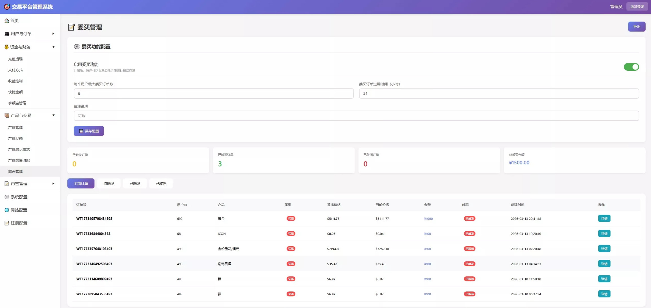Image resolution: width=651 pixels, height=308 pixels.
Task: Click the users and orders icon
Action: 7,34
